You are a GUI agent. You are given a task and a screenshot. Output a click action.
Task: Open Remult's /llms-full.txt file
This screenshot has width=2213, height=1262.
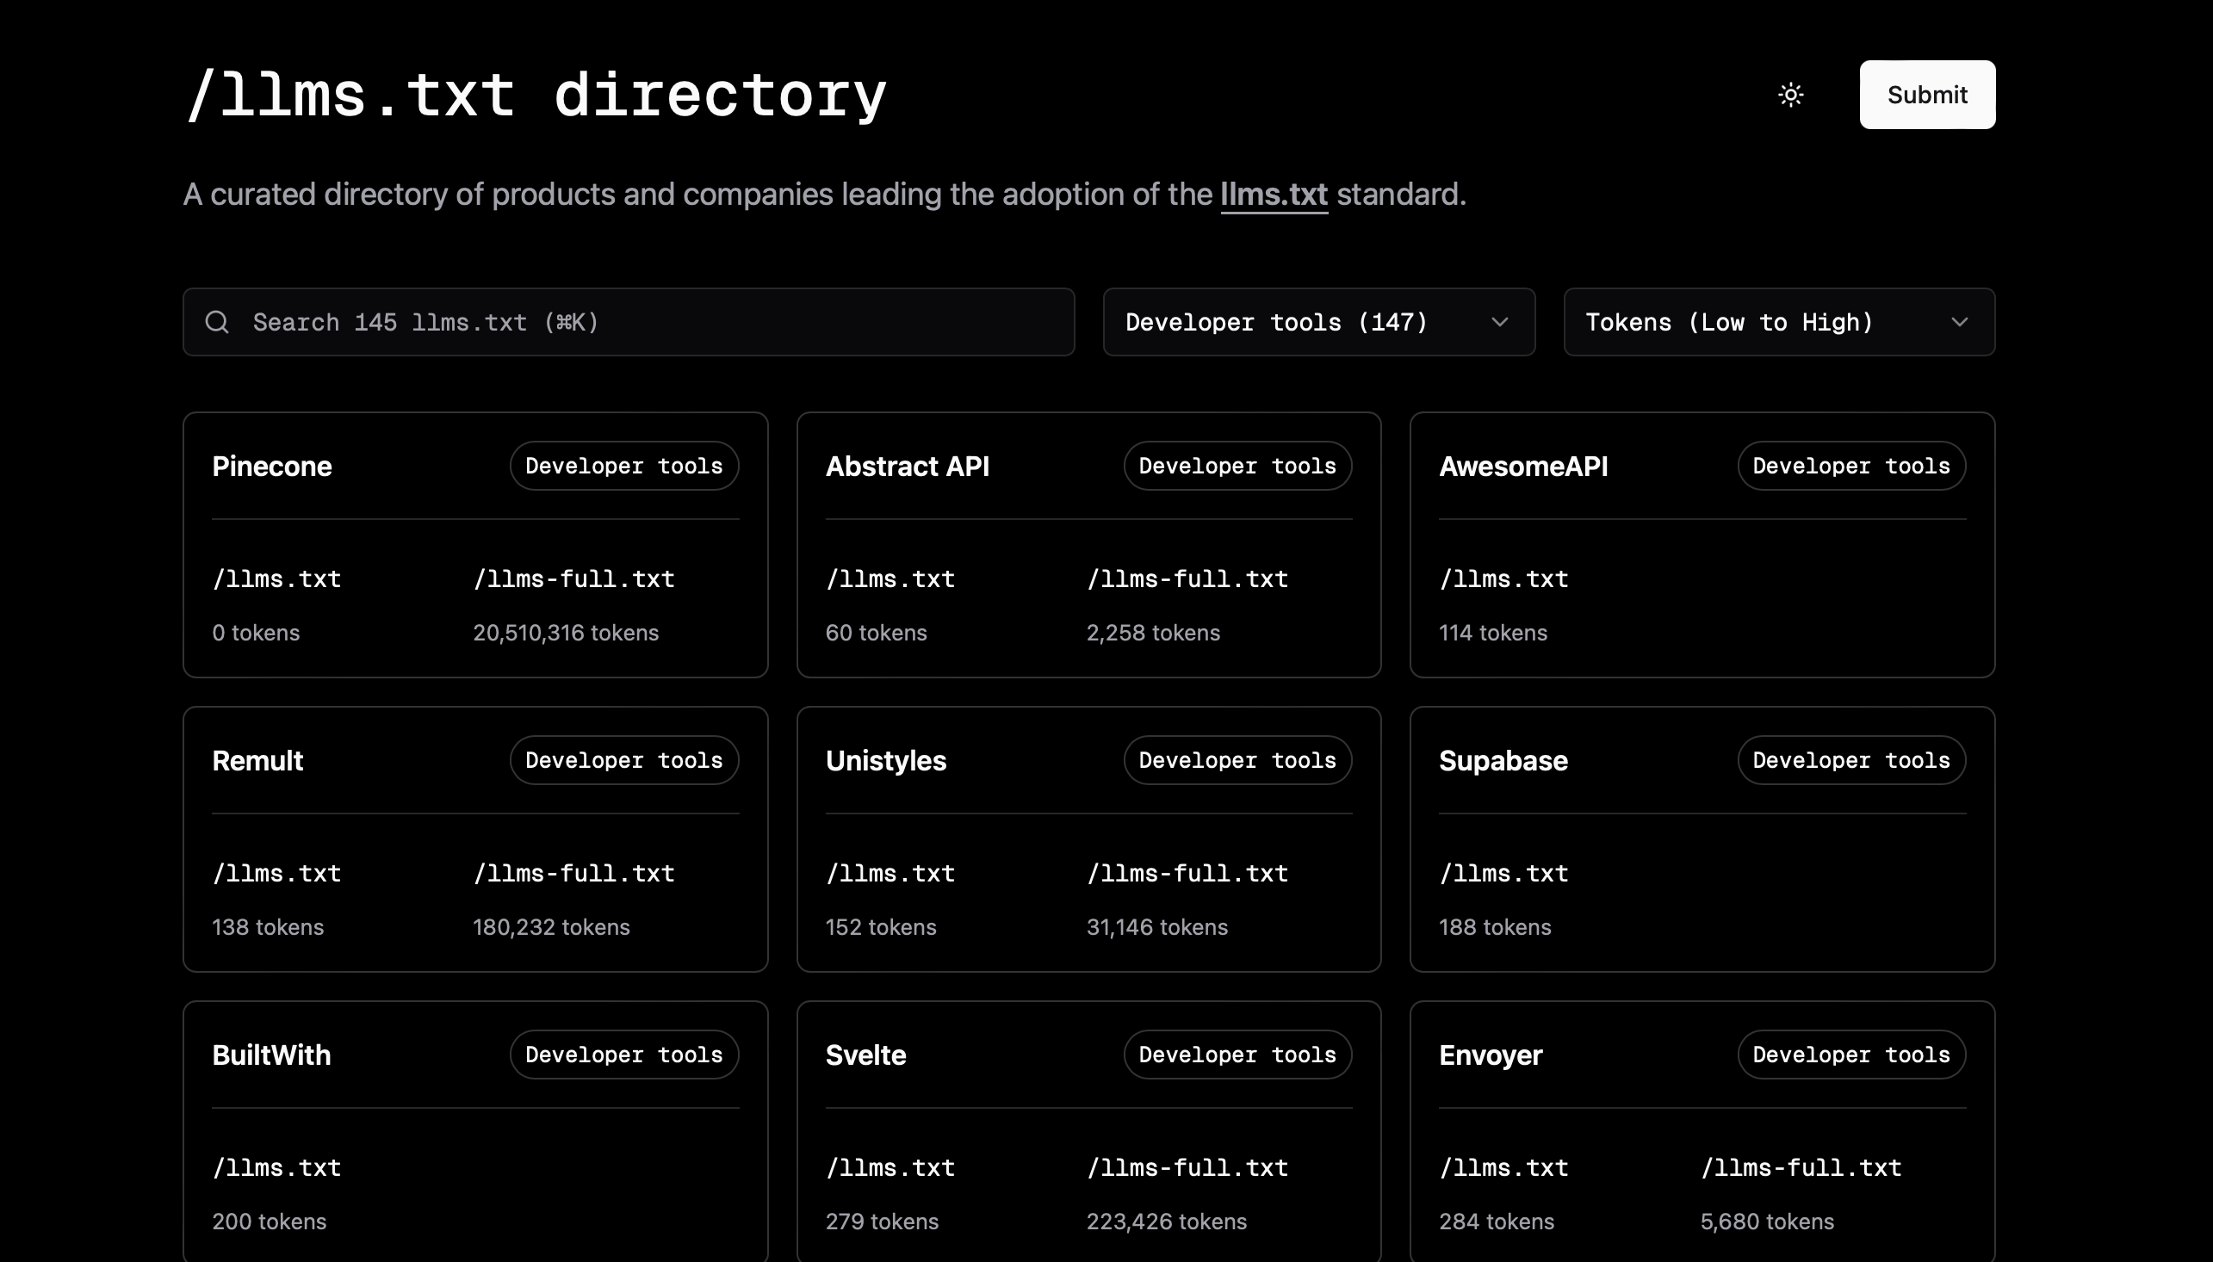click(573, 874)
